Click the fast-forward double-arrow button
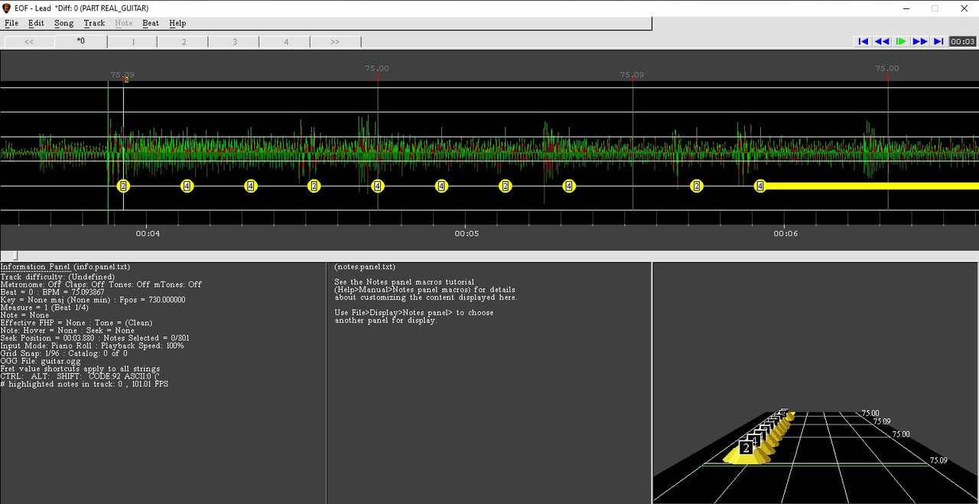The width and height of the screenshot is (979, 504). click(x=919, y=41)
